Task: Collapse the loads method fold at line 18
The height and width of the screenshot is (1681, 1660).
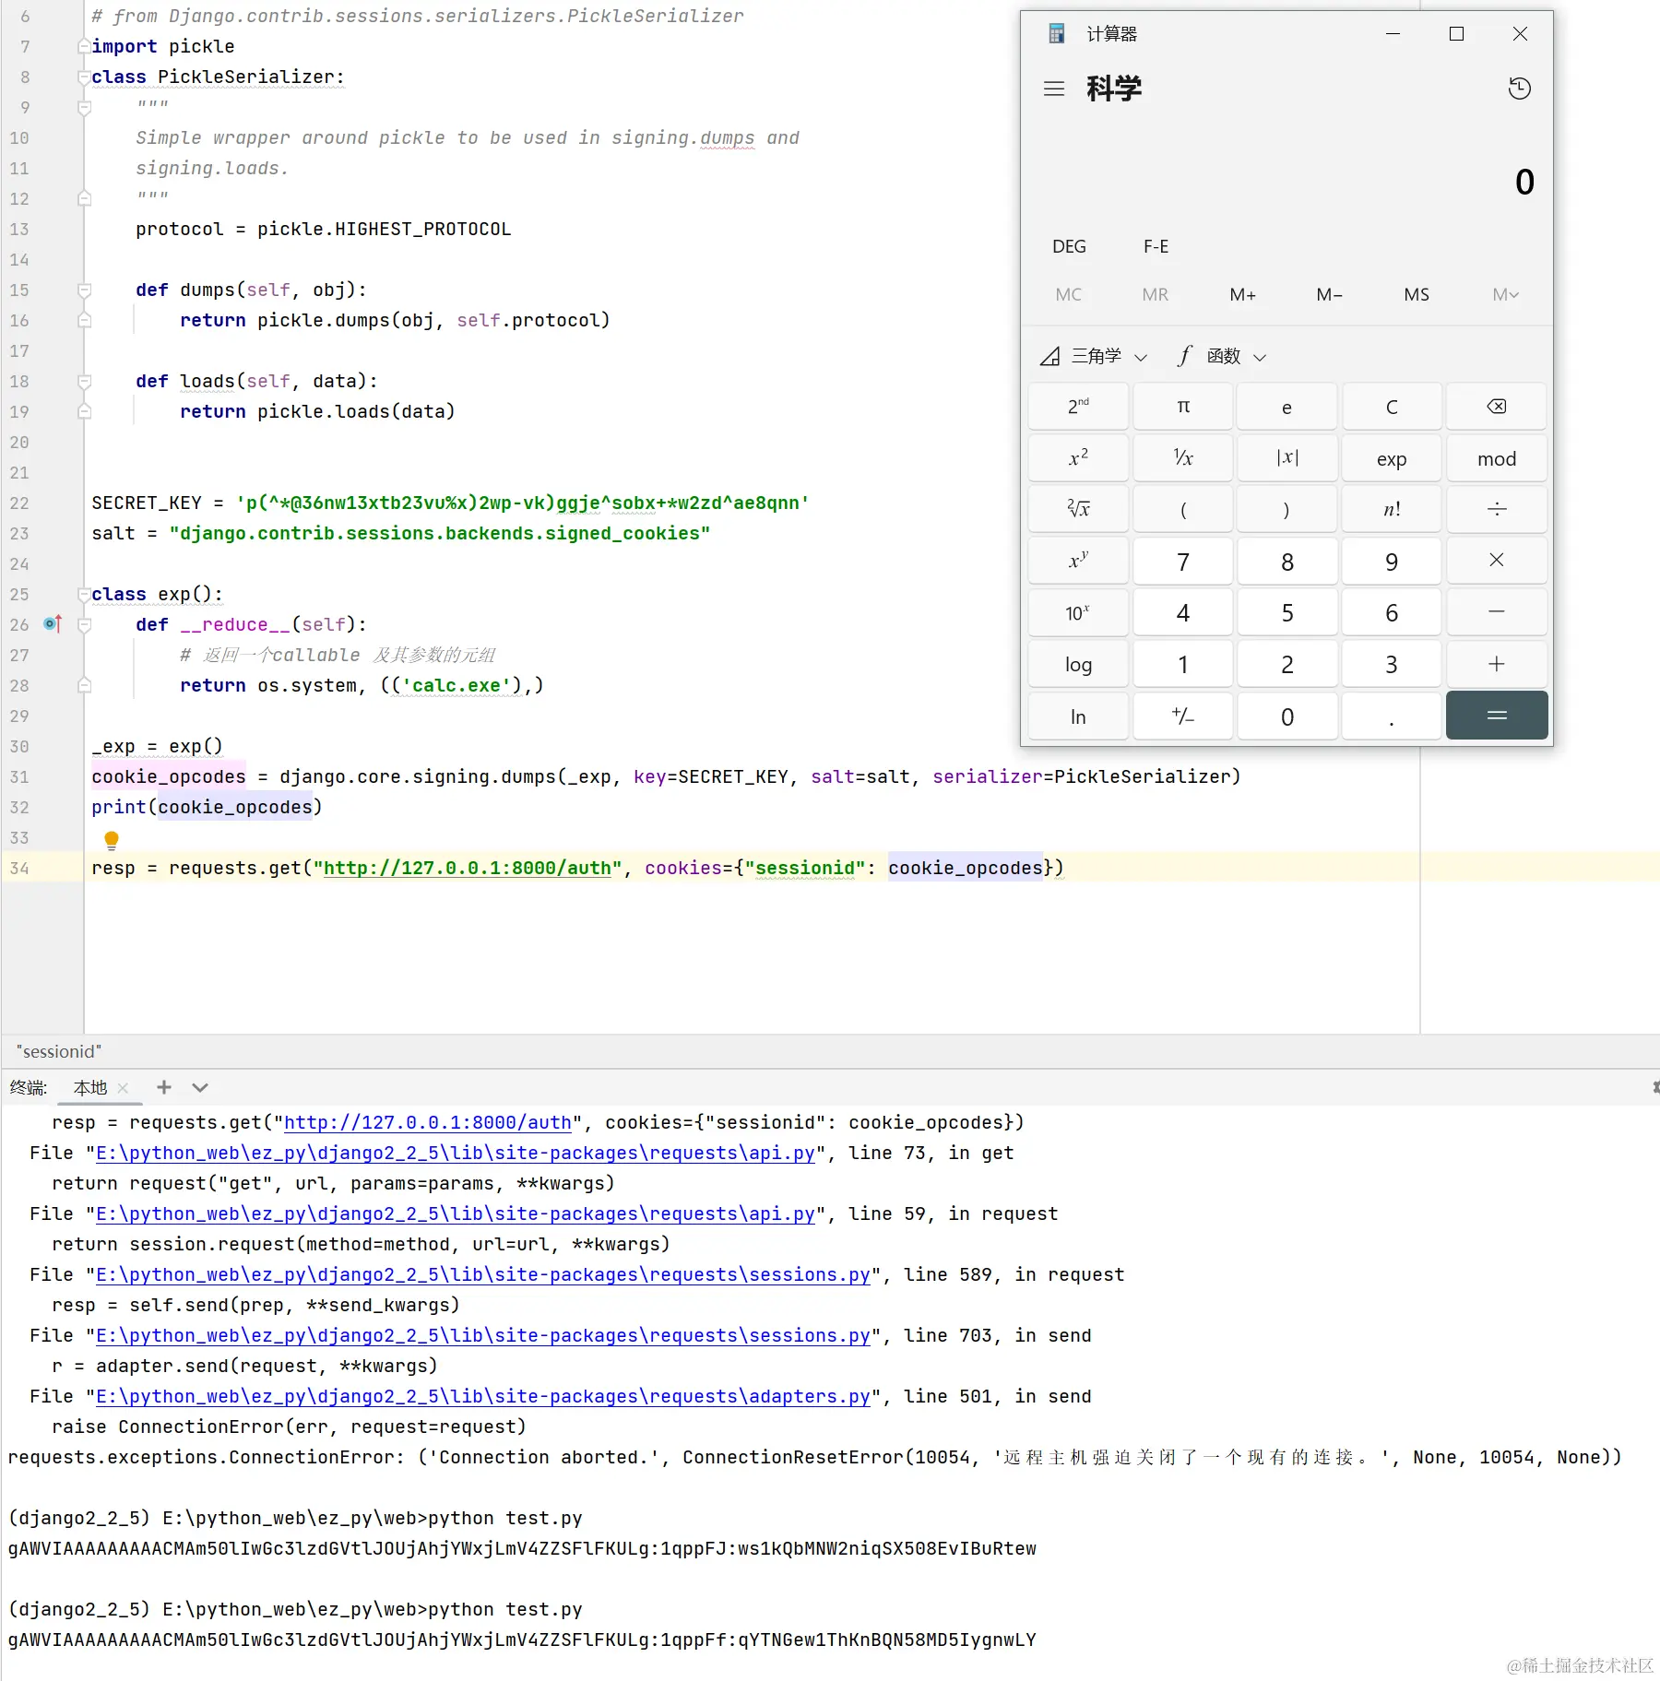Action: click(x=84, y=382)
